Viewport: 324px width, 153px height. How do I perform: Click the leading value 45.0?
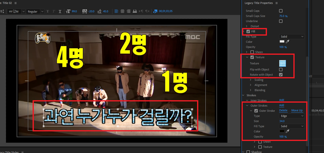(106, 11)
